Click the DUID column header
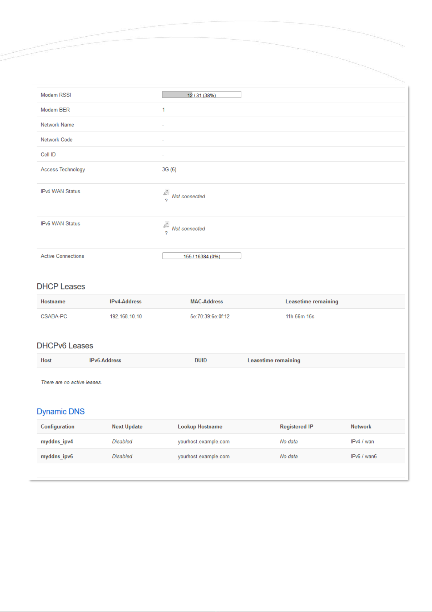 coord(201,360)
